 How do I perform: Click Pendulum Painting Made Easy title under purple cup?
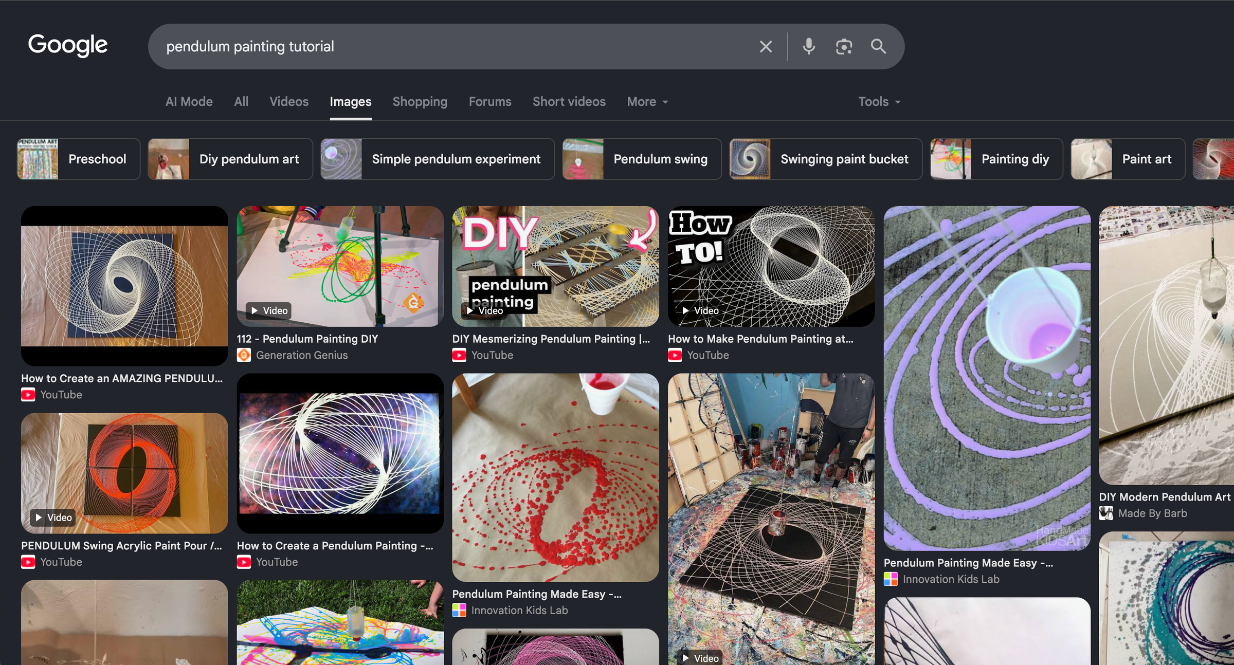(968, 563)
